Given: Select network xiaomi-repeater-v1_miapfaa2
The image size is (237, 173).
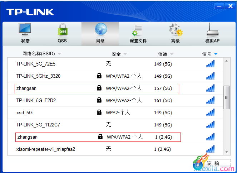Looking at the screenshot, I should pyautogui.click(x=115, y=149).
